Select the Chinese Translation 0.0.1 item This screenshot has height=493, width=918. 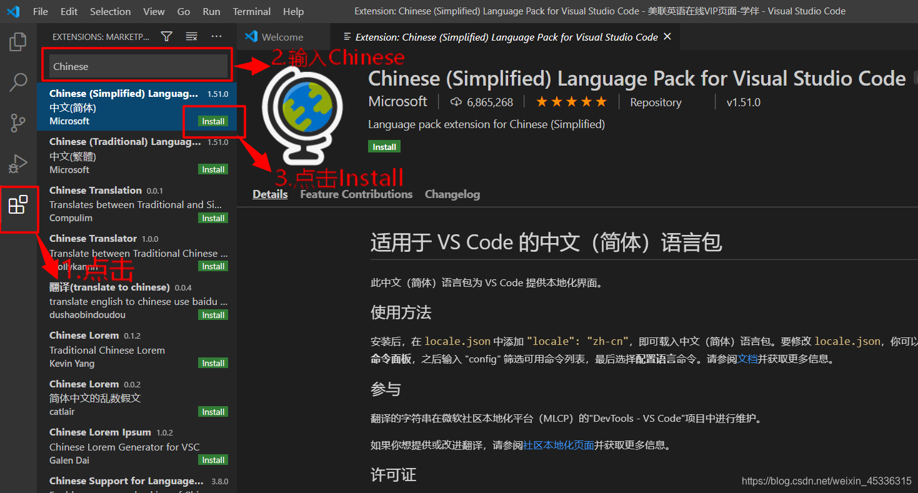point(137,204)
